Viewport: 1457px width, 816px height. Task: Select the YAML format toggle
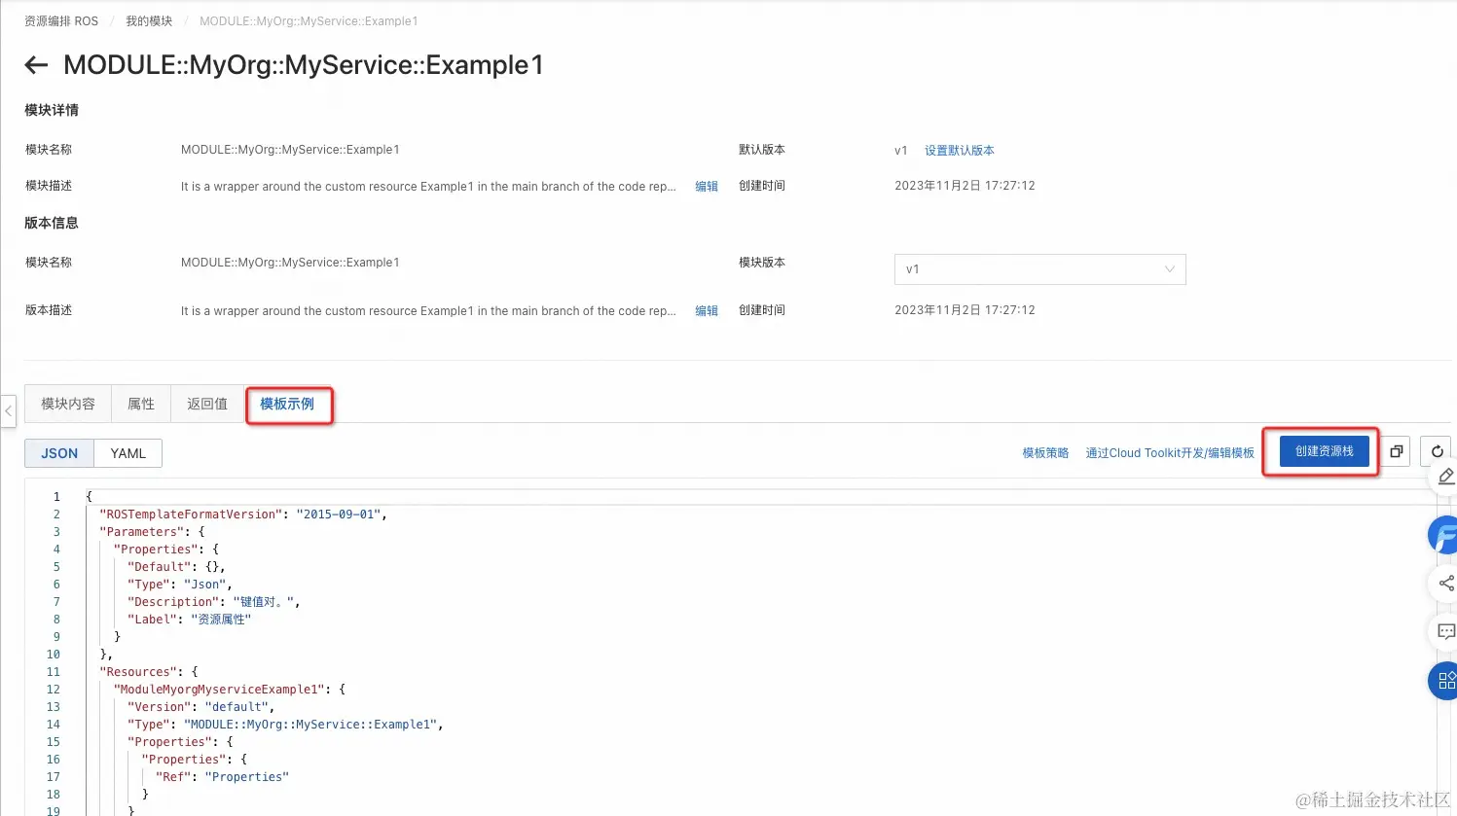[x=128, y=453]
